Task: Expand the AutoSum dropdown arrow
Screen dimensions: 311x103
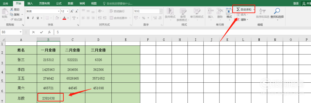Action: pyautogui.click(x=254, y=9)
